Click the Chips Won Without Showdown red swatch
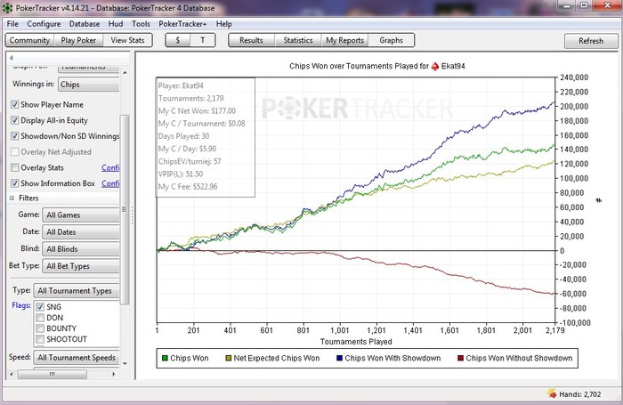Viewport: 623px width, 405px height. [460, 358]
